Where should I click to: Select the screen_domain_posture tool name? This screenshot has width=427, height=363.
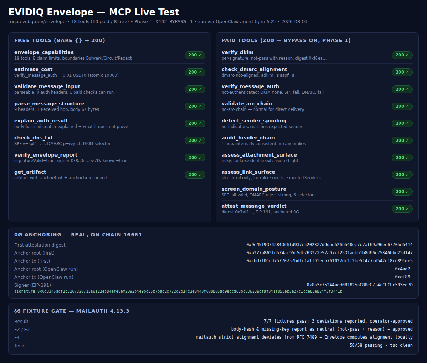(254, 189)
